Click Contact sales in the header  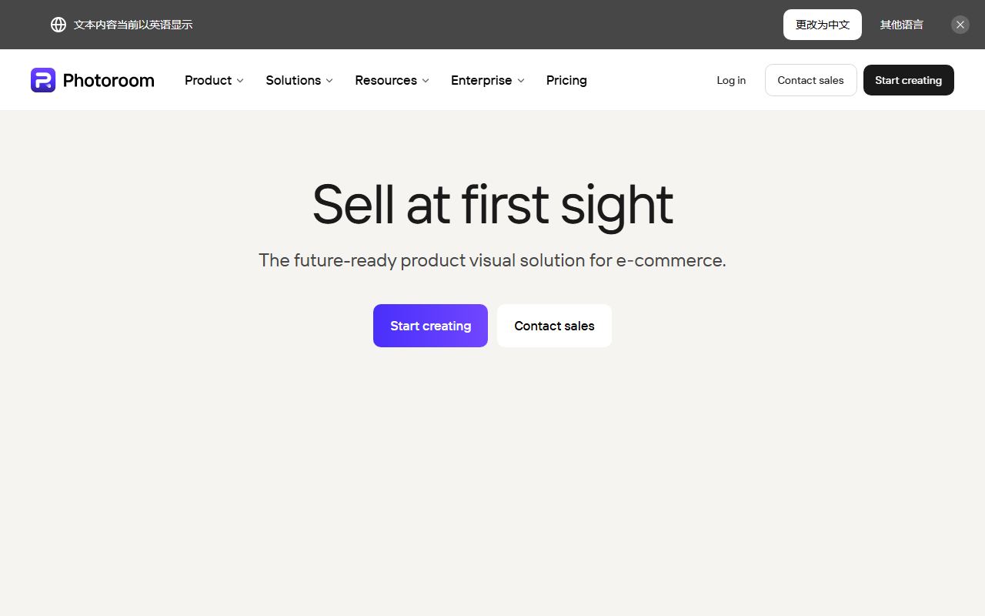pos(810,80)
